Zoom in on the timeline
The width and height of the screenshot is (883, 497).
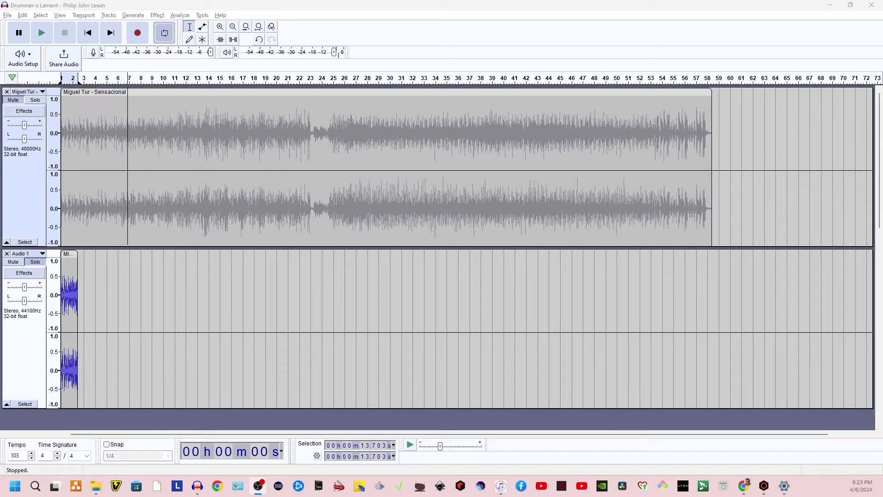[220, 27]
